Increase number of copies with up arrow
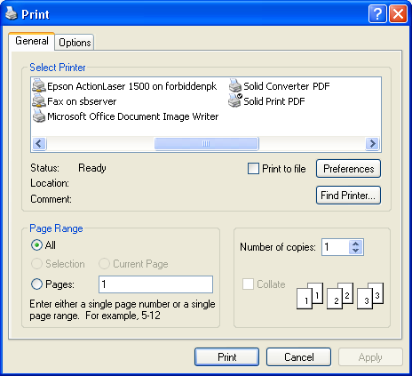The width and height of the screenshot is (412, 376). [x=355, y=244]
